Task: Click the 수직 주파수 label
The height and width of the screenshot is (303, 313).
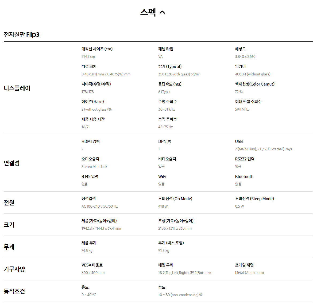Action: [168, 119]
